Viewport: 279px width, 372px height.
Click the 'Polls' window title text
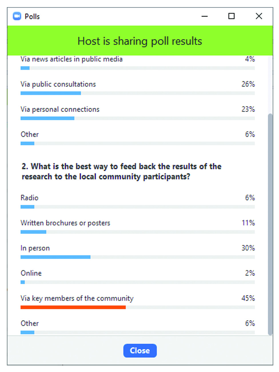pos(32,17)
